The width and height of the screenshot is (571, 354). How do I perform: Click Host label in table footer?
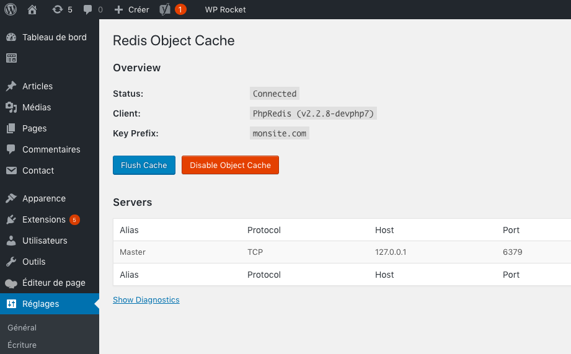(x=384, y=275)
